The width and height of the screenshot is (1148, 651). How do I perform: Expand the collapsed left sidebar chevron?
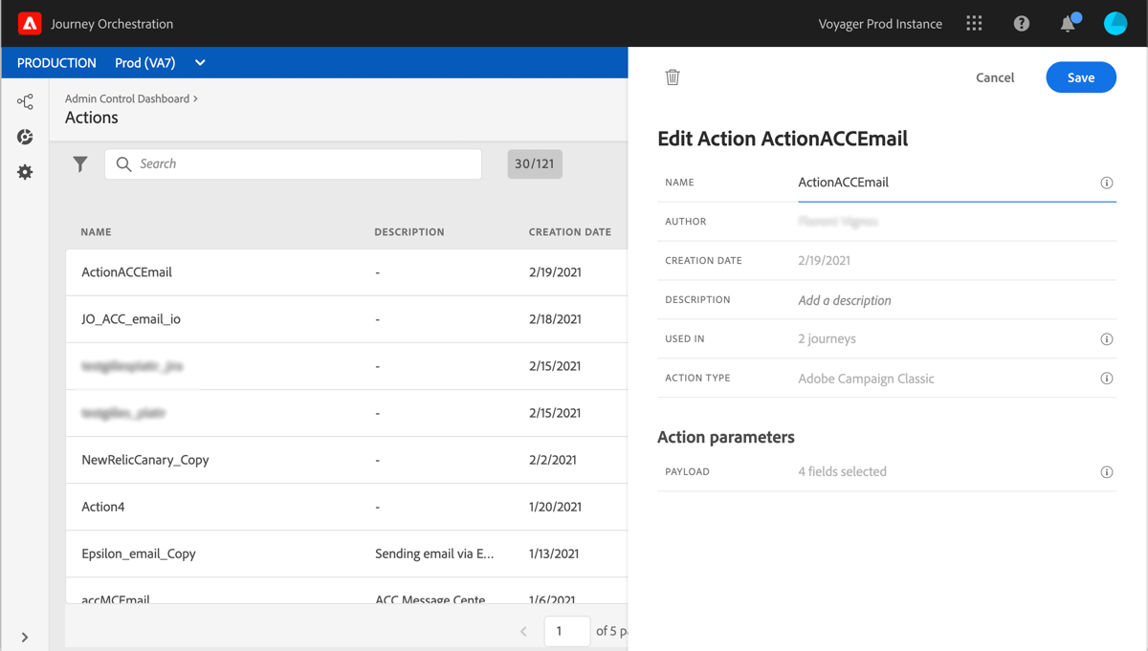point(25,637)
